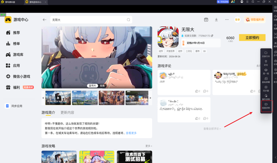277x163 pixels.
Task: Select the 开放世界 tag
Action: pos(170,51)
